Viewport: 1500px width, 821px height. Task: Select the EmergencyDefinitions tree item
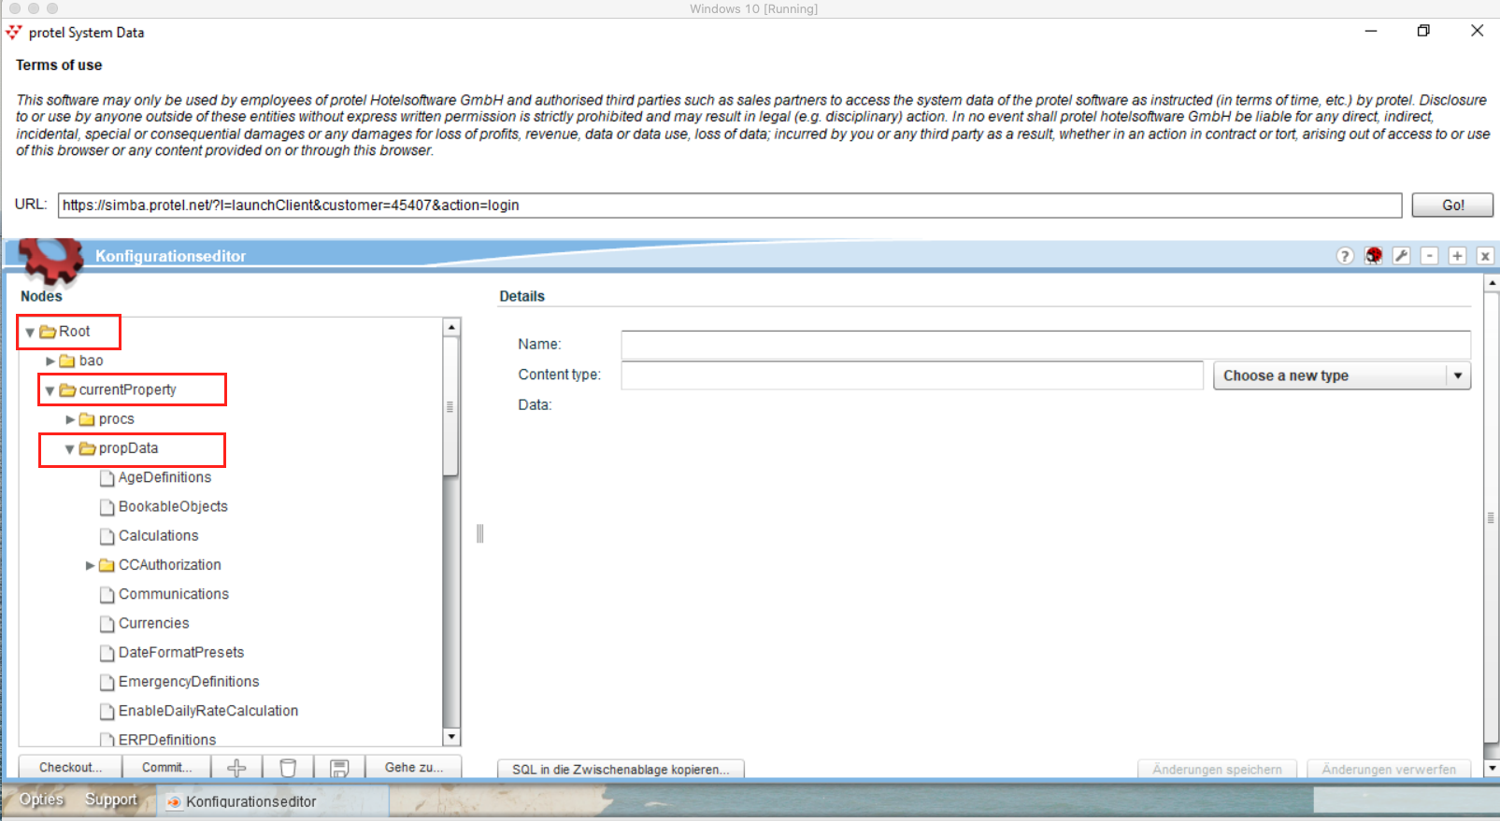click(x=189, y=682)
